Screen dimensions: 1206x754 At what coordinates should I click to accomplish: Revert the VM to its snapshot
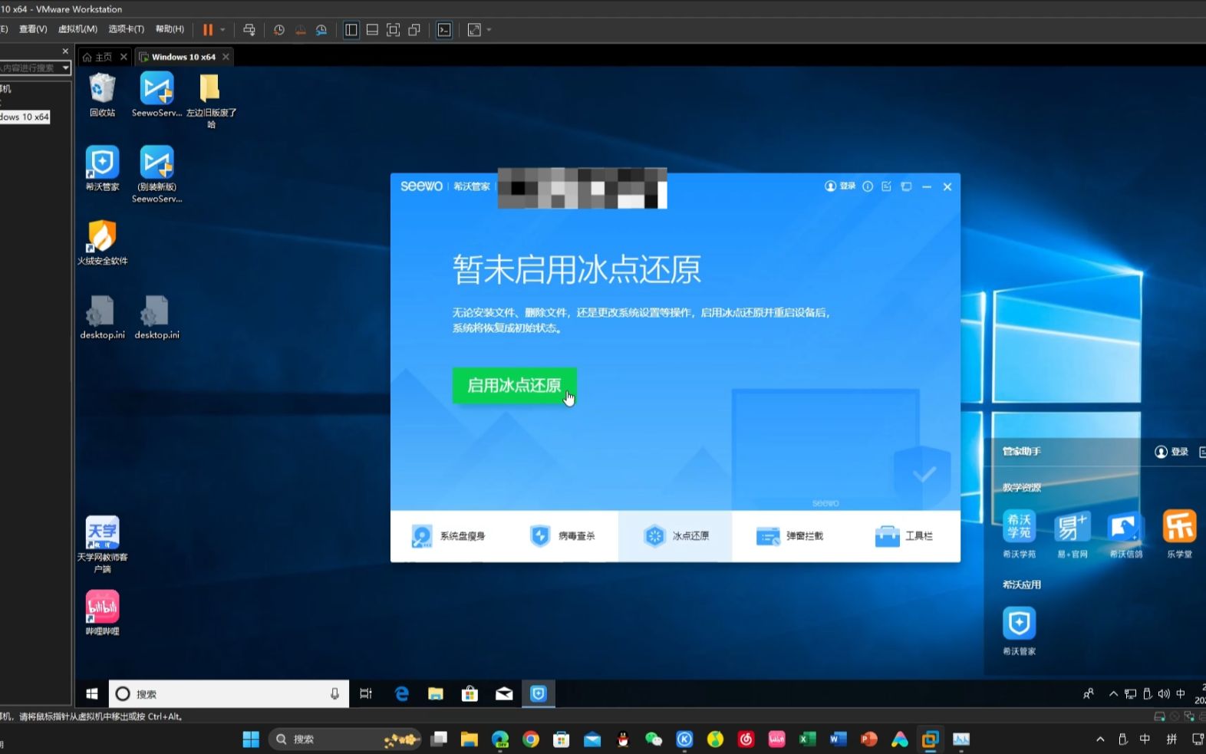pyautogui.click(x=301, y=30)
